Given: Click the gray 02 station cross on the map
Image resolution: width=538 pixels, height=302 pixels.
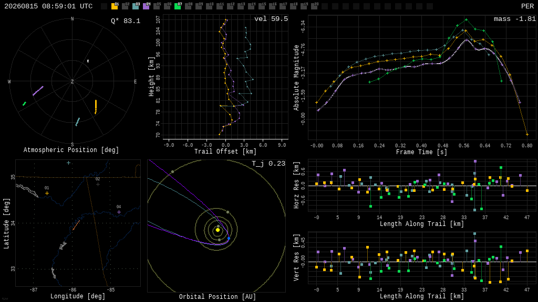Looking at the screenshot, I should [x=98, y=184].
